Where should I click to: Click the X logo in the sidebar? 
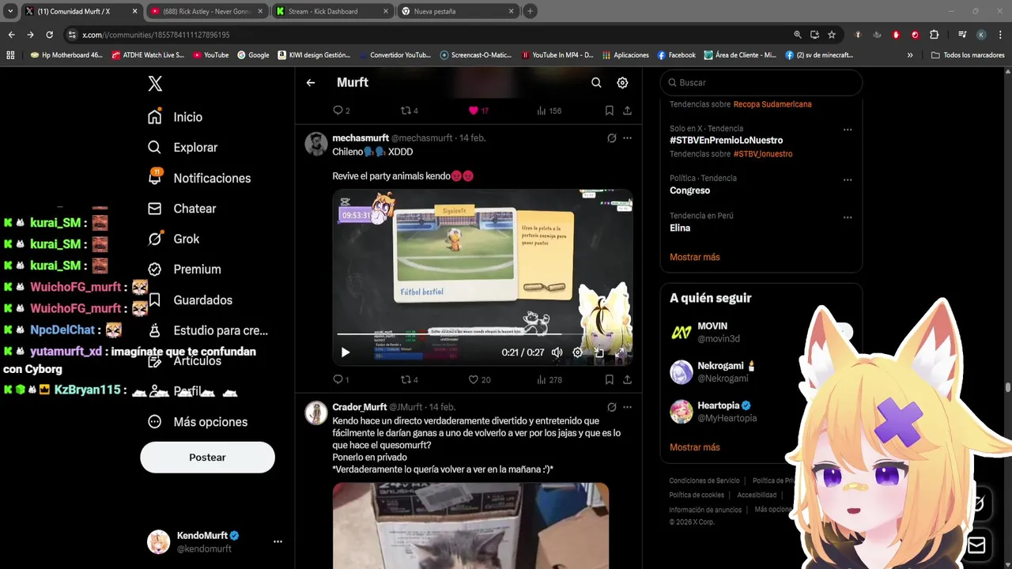click(x=155, y=84)
